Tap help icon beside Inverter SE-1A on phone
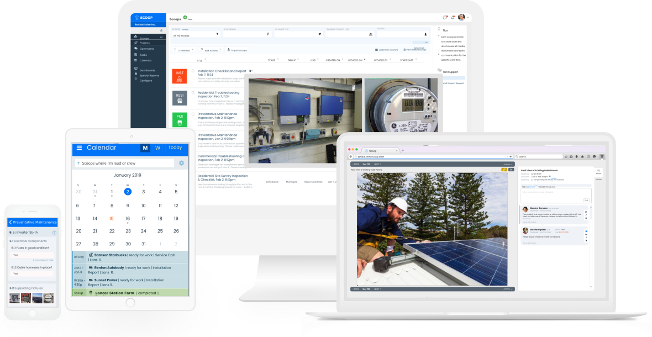 (x=55, y=233)
